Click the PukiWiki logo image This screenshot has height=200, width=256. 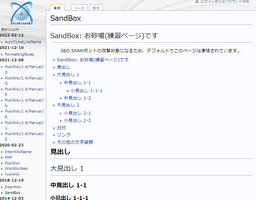coord(21,13)
